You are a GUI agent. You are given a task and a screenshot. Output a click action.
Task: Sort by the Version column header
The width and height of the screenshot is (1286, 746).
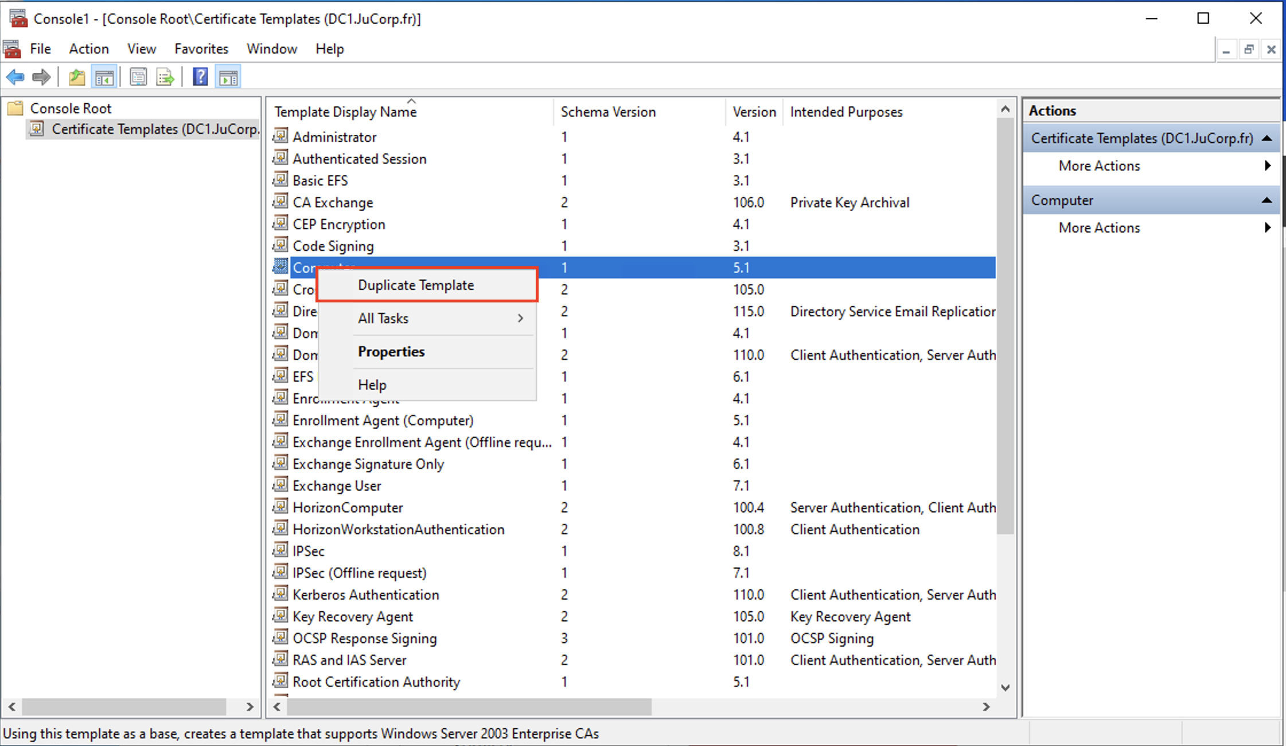pos(754,112)
